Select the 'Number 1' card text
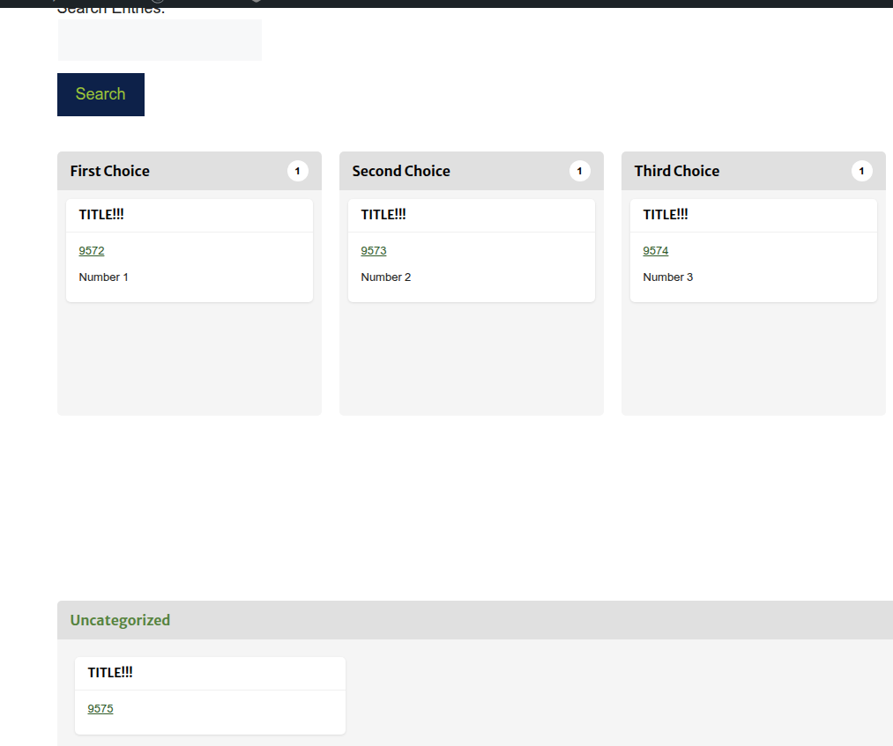893x746 pixels. [104, 277]
